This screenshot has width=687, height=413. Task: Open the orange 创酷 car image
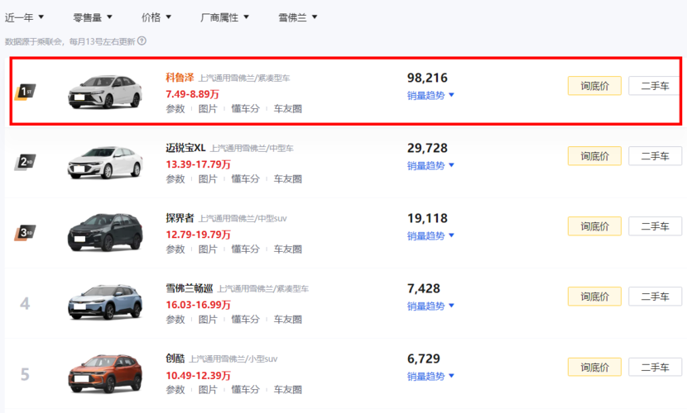point(105,373)
